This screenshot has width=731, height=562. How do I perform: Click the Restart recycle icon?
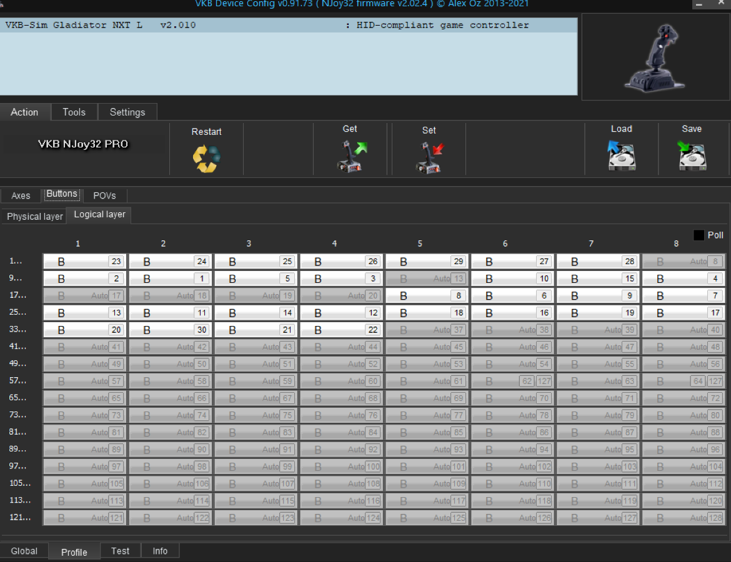[206, 159]
